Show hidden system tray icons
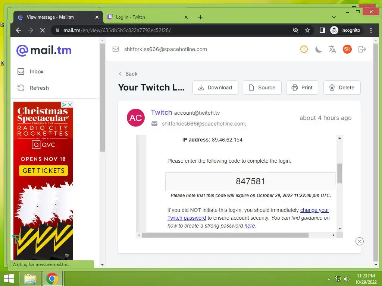This screenshot has width=382, height=286. [329, 279]
